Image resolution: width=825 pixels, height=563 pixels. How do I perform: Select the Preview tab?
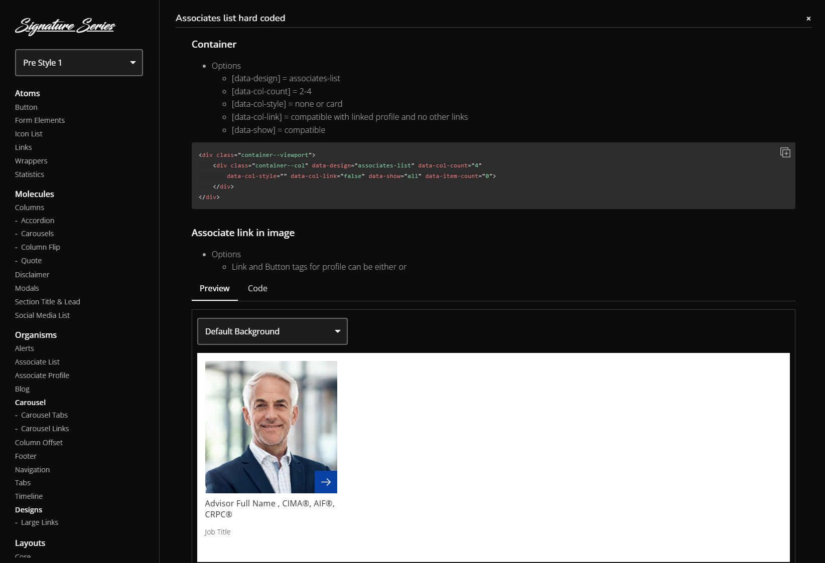click(x=214, y=288)
